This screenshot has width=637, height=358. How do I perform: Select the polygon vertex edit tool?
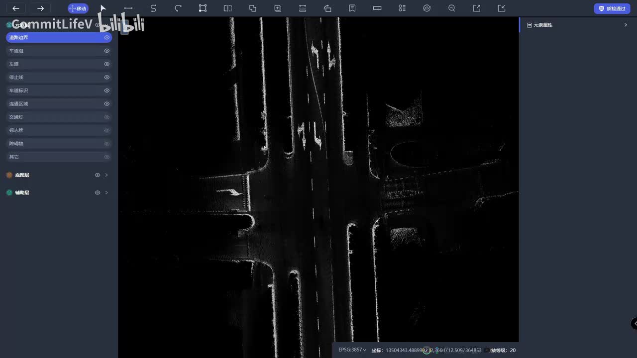coord(203,8)
